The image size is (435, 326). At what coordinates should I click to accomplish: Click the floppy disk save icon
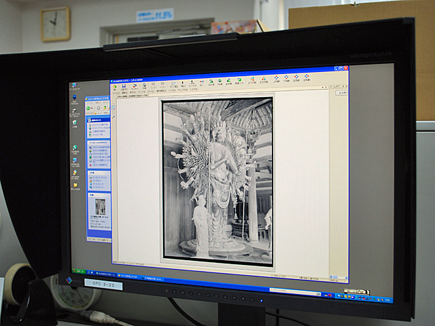point(124,88)
